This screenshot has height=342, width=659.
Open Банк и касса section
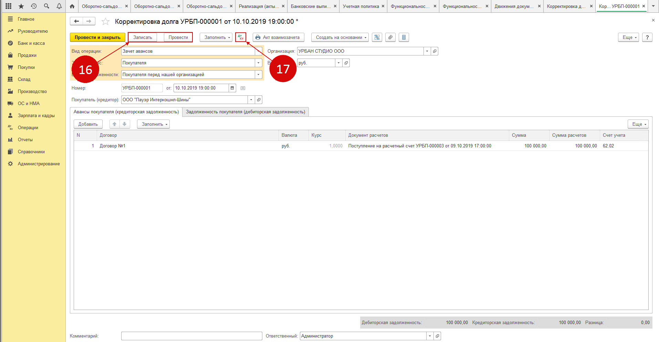(x=31, y=43)
